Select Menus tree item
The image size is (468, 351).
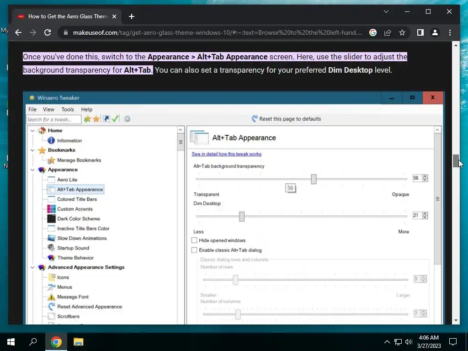[64, 287]
